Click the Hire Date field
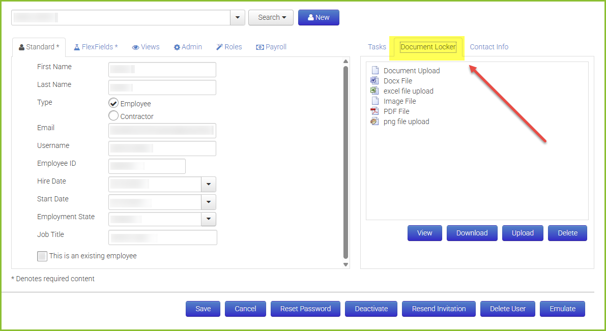The image size is (606, 331). (x=155, y=184)
